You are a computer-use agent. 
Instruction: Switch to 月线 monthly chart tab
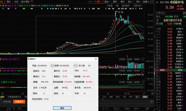(x=16, y=2)
